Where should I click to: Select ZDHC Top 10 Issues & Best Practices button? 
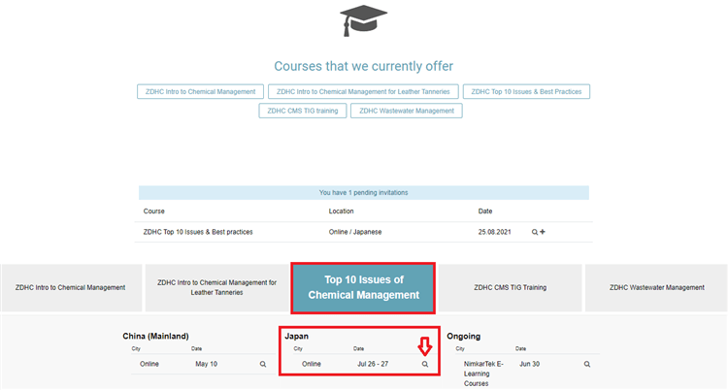pos(526,91)
